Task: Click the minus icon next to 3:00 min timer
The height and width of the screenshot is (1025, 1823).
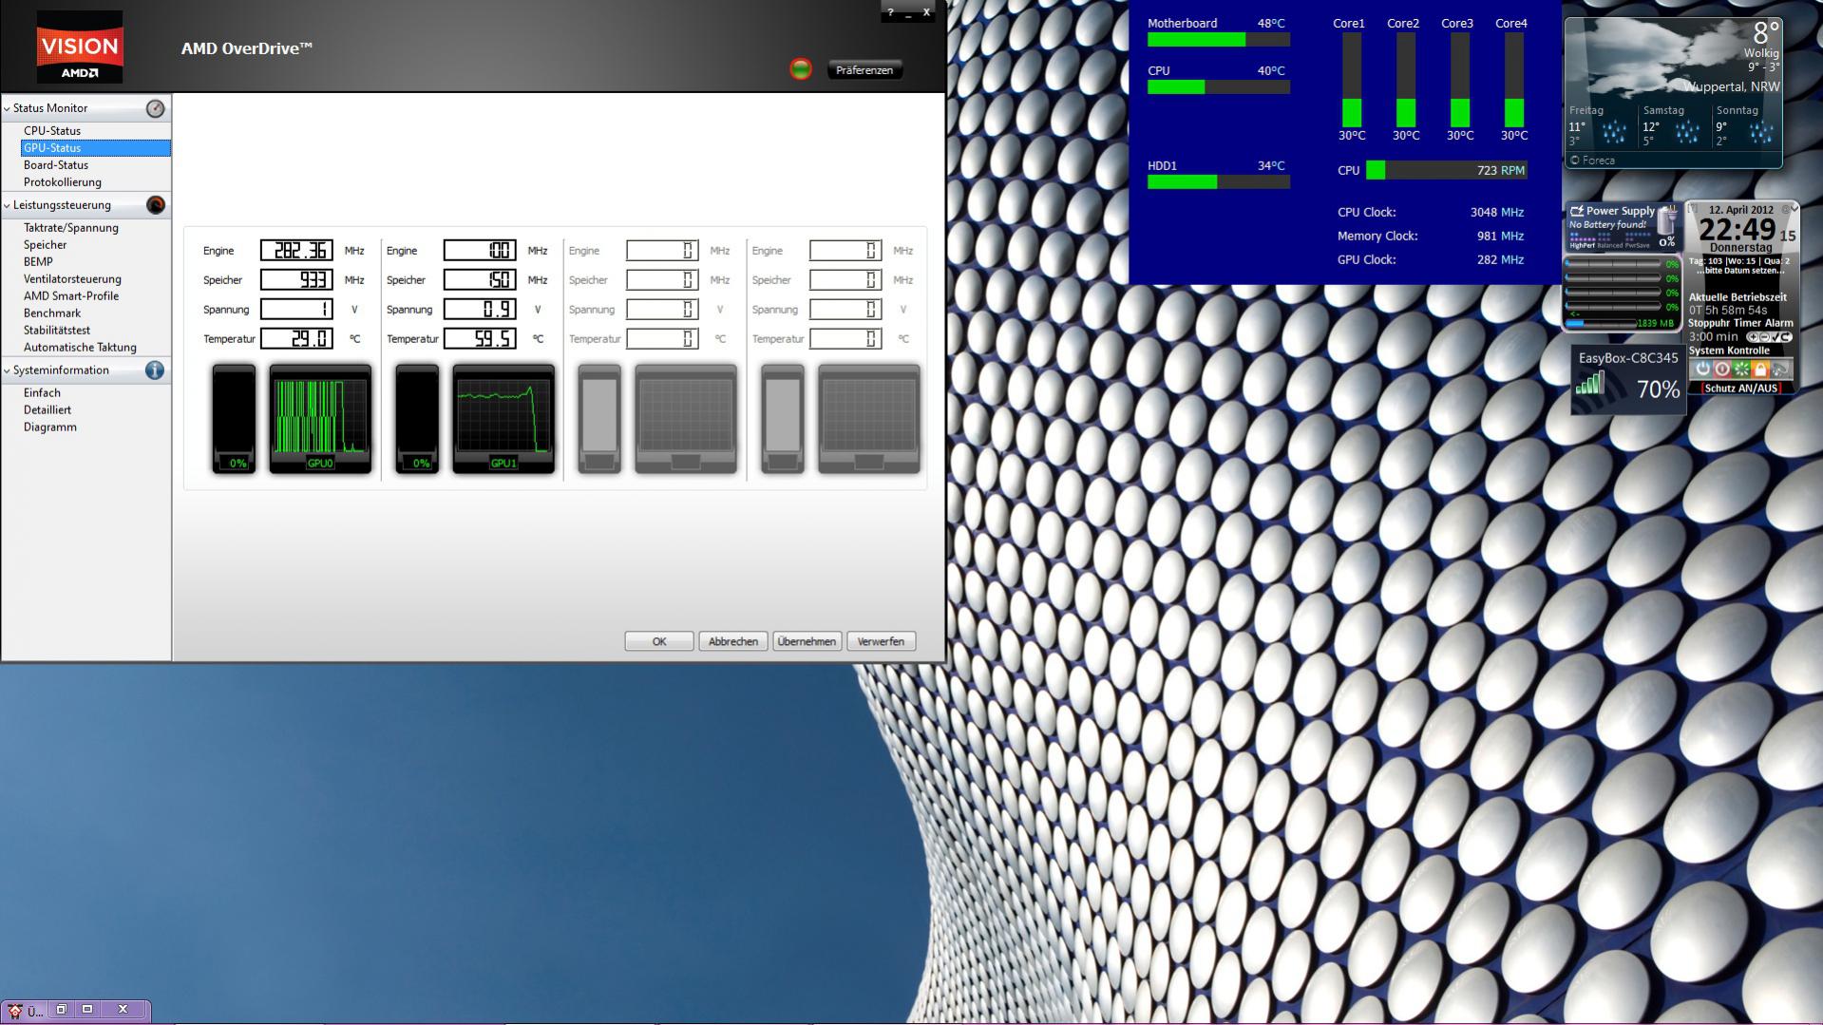Action: point(1764,337)
